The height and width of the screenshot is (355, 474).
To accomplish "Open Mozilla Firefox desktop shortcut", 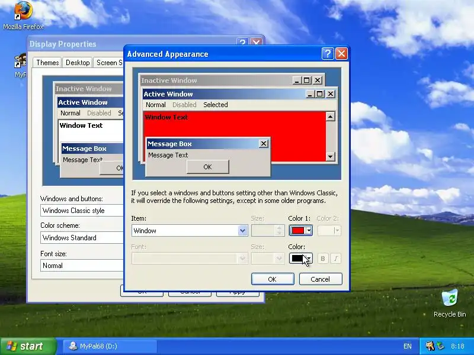I will [23, 16].
